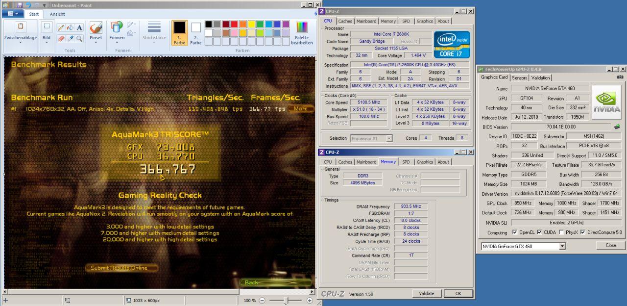
Task: Click the Paint zoom slider handle
Action: [x=287, y=300]
